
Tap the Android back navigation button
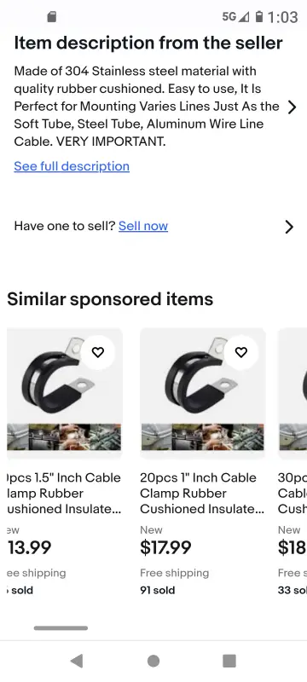(x=77, y=661)
